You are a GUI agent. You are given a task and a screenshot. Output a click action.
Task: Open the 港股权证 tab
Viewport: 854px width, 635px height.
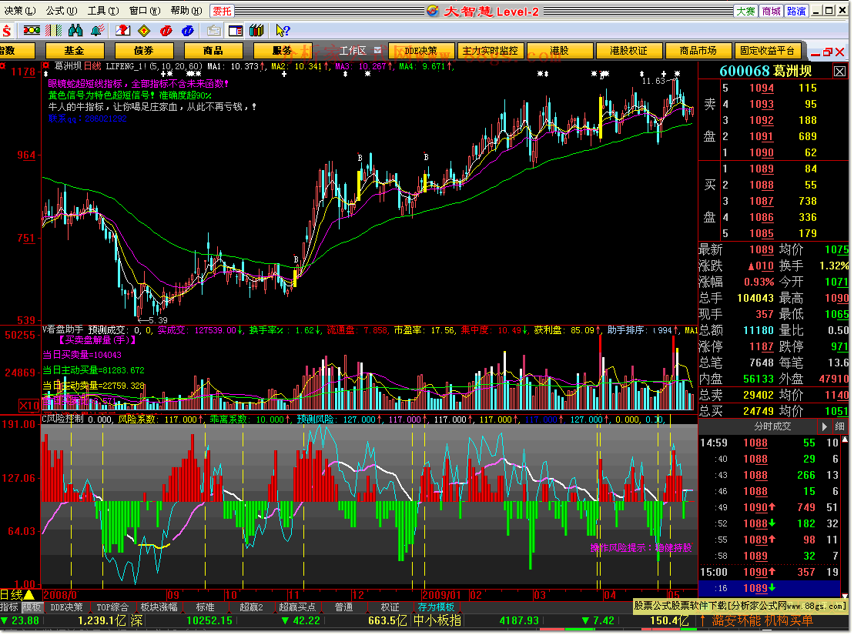628,51
